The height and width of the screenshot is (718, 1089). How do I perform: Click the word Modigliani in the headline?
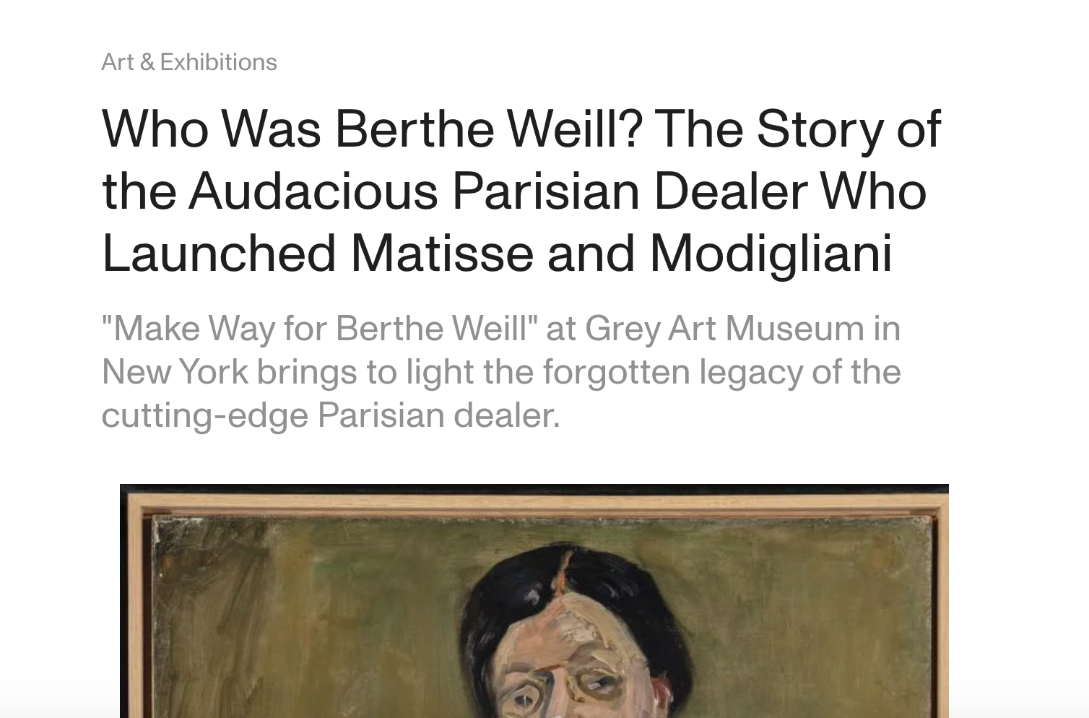771,254
